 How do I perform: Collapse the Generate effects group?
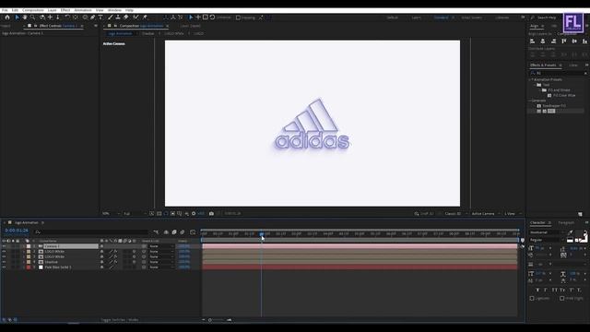[x=530, y=101]
